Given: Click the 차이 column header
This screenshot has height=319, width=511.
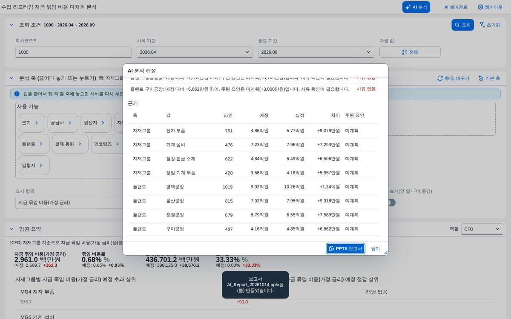Looking at the screenshot, I should tap(336, 115).
